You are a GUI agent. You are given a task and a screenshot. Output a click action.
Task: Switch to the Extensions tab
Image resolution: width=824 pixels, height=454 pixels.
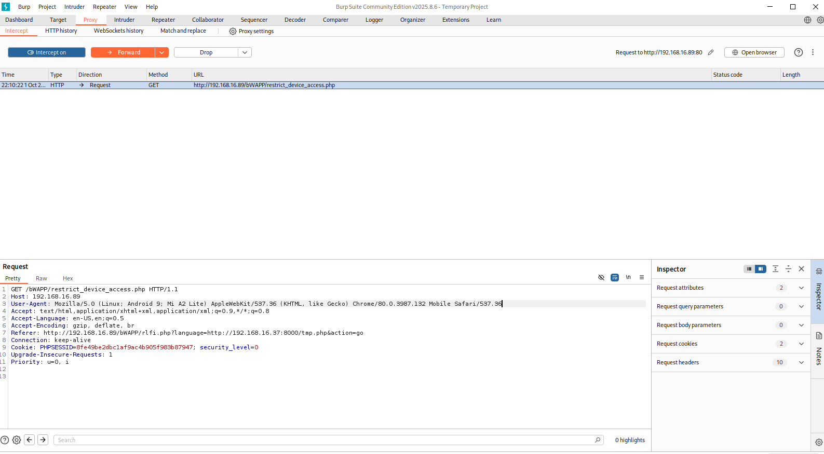[456, 20]
